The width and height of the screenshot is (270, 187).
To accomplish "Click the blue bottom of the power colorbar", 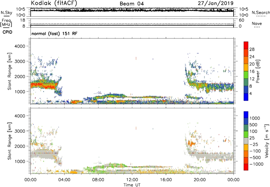I will point(246,97).
